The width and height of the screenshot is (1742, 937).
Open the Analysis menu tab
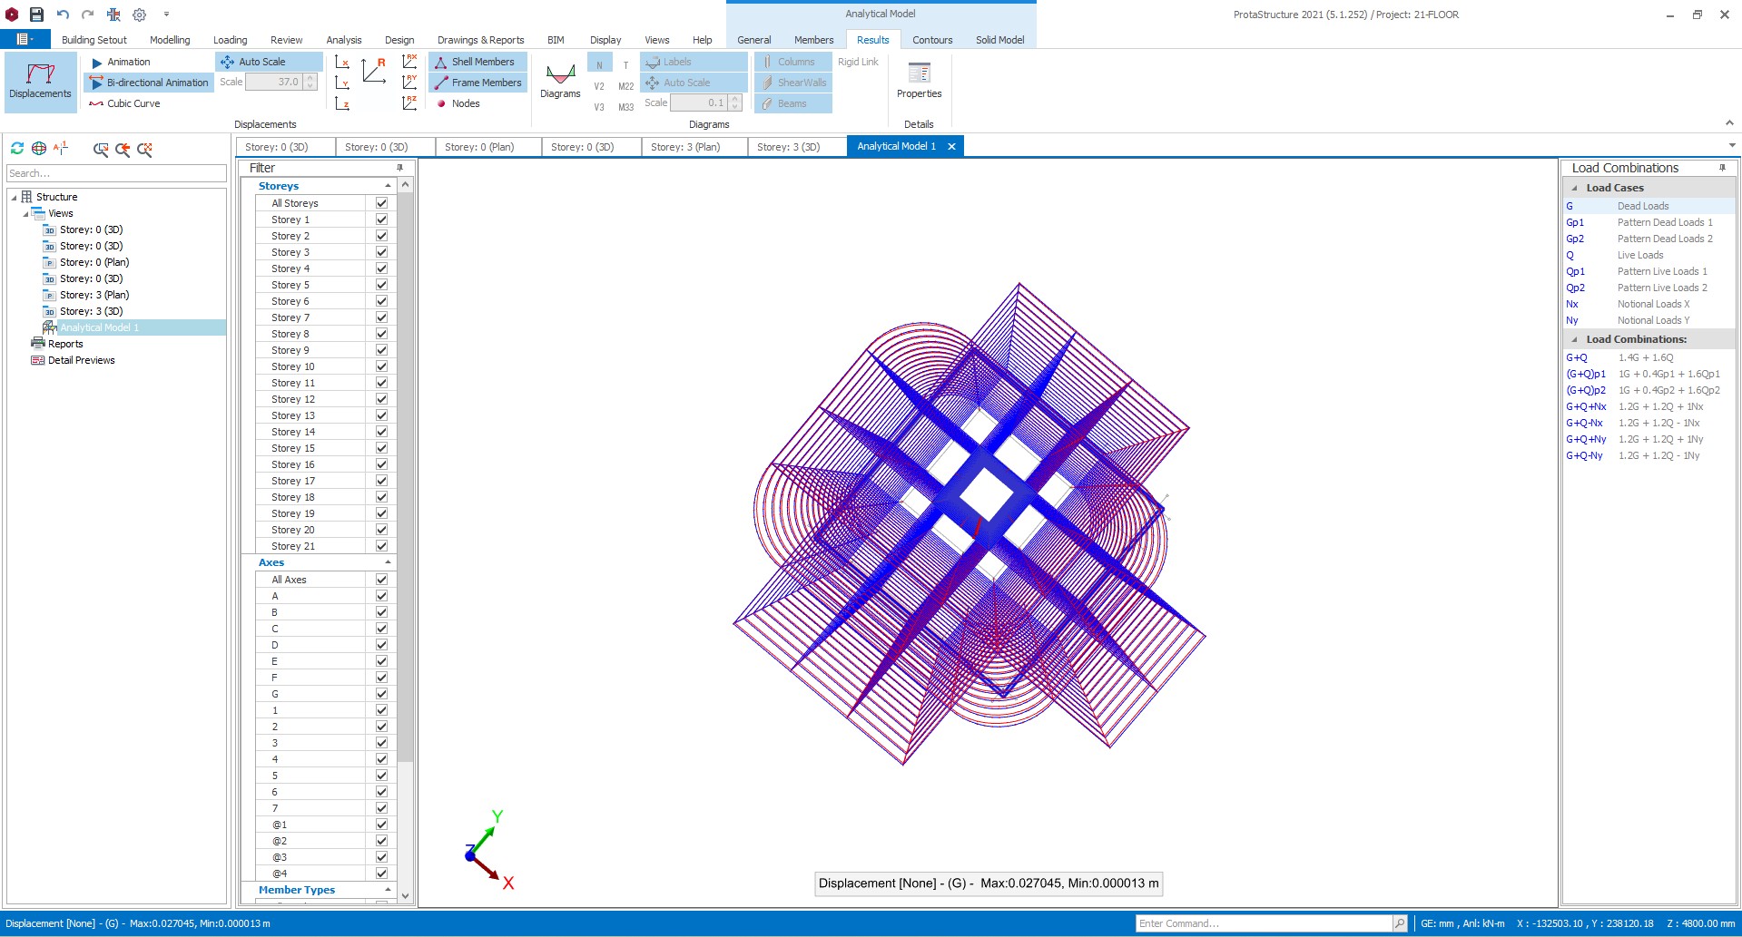point(344,40)
